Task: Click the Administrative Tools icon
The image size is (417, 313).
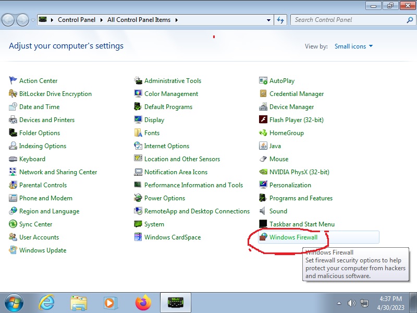Action: (x=138, y=80)
